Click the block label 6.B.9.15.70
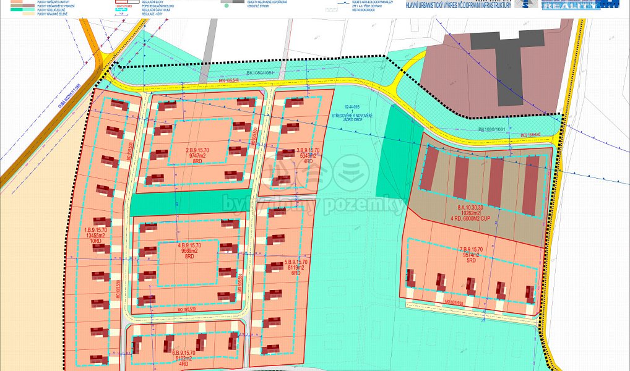Viewport: 630px width, 371px height. 184,353
